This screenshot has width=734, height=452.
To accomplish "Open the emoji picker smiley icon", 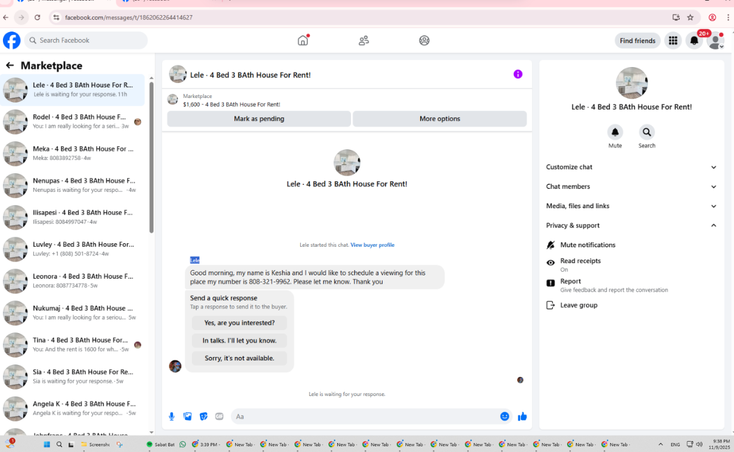I will pyautogui.click(x=505, y=416).
